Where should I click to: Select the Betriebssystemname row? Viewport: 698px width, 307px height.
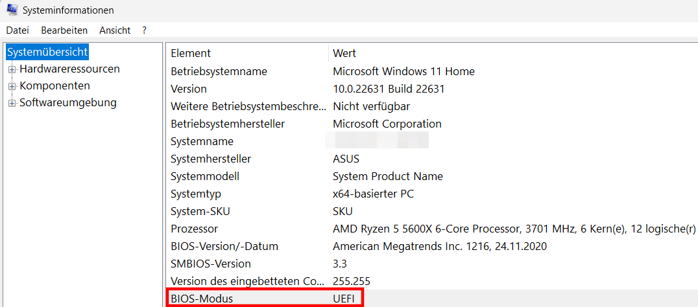click(219, 71)
